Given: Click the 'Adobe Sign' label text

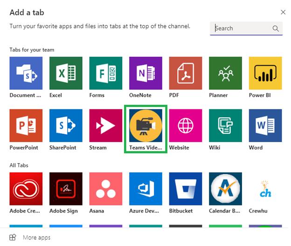Looking at the screenshot, I should pos(63,211).
